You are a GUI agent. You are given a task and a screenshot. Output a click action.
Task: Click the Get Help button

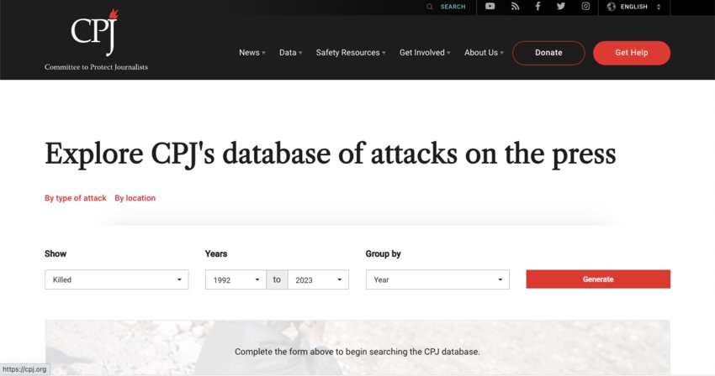point(632,53)
